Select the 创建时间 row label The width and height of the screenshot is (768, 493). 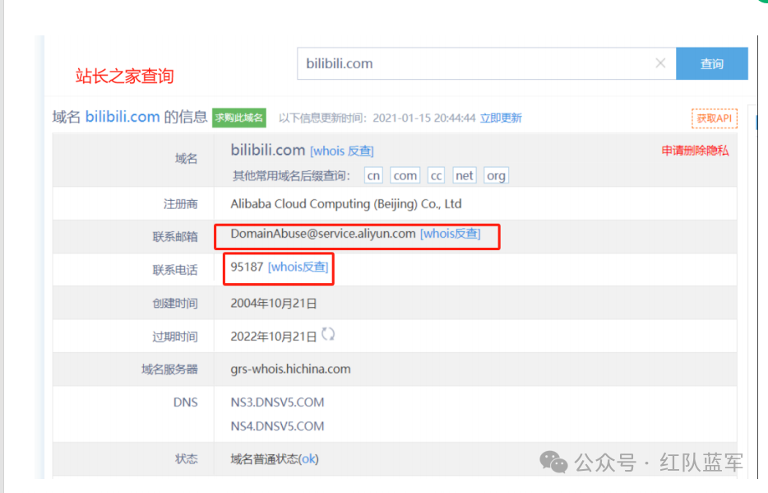tap(175, 304)
